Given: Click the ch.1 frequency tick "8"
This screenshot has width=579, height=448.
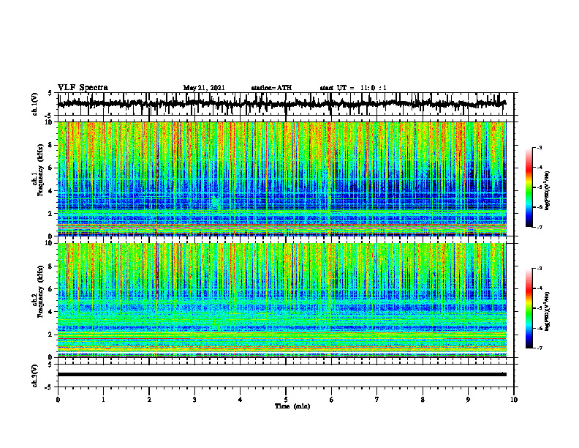Looking at the screenshot, I should pos(51,145).
